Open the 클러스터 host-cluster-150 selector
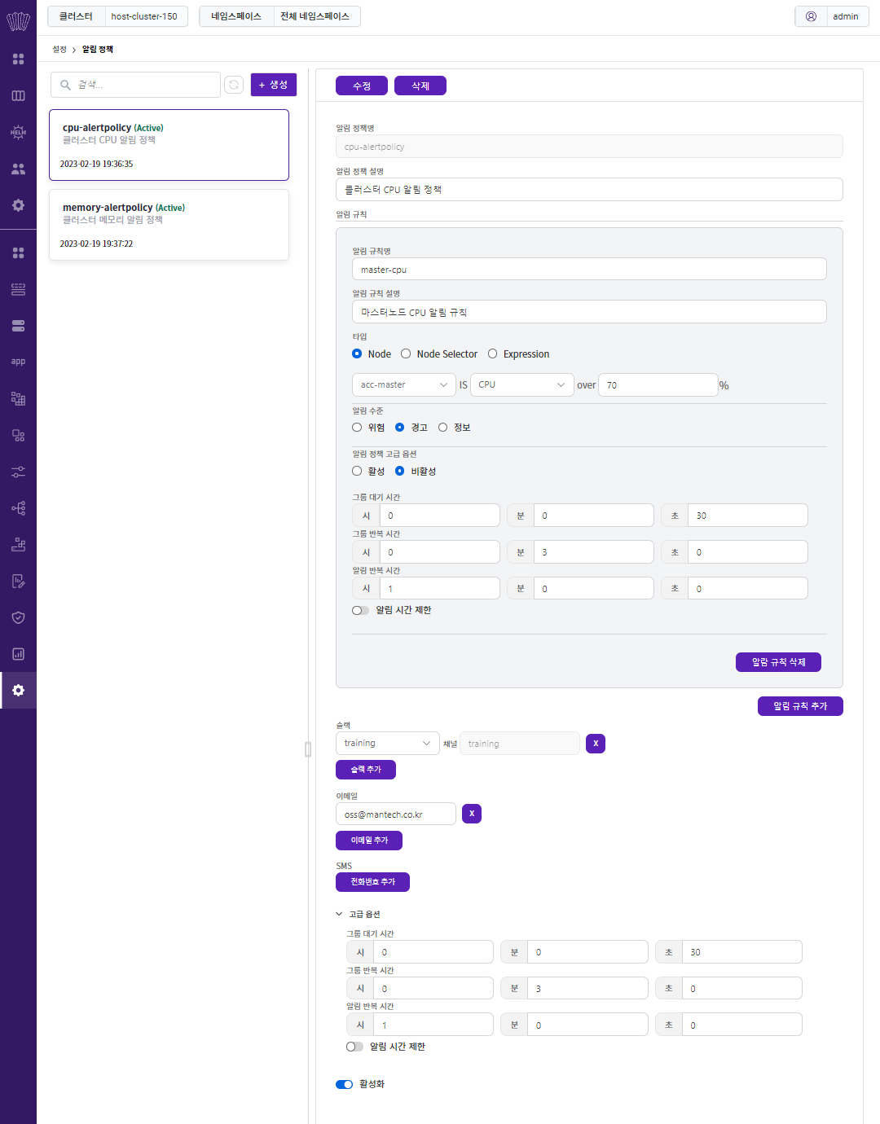Screen dimensions: 880x1124 [x=117, y=16]
